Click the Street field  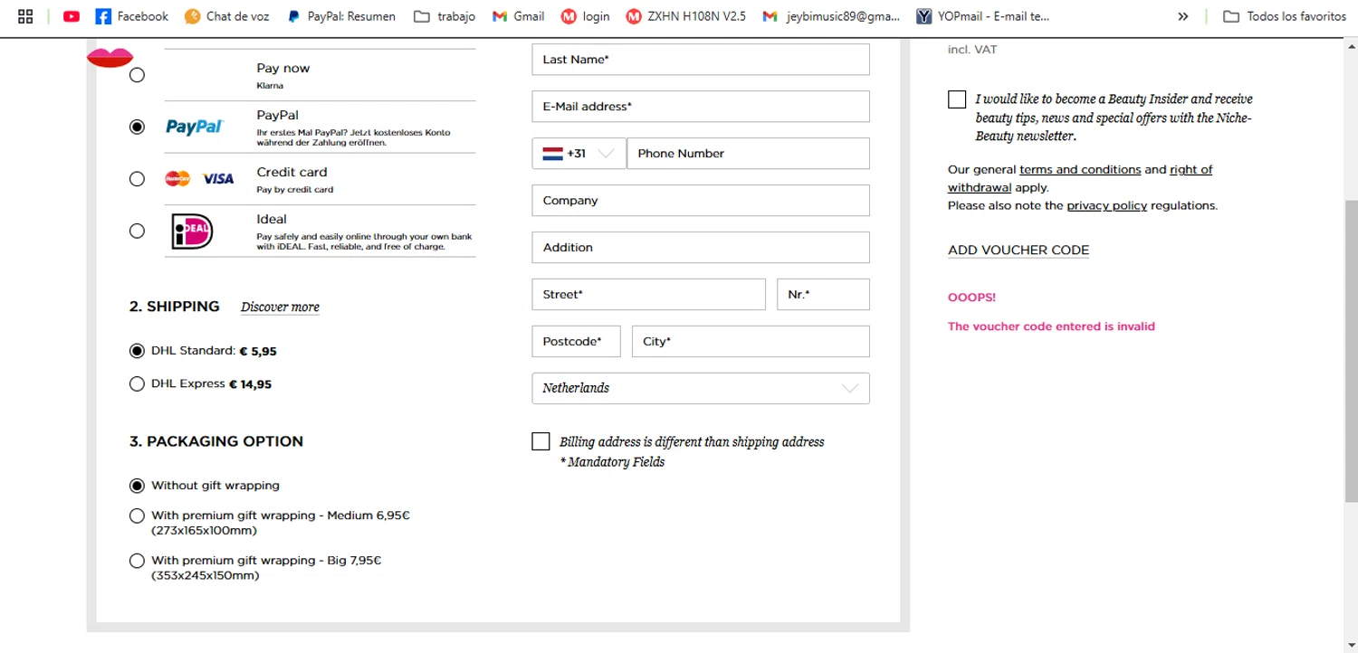[x=648, y=295]
